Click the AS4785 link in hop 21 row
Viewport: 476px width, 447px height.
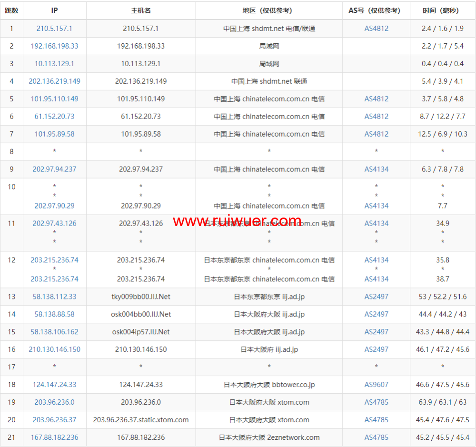[376, 437]
